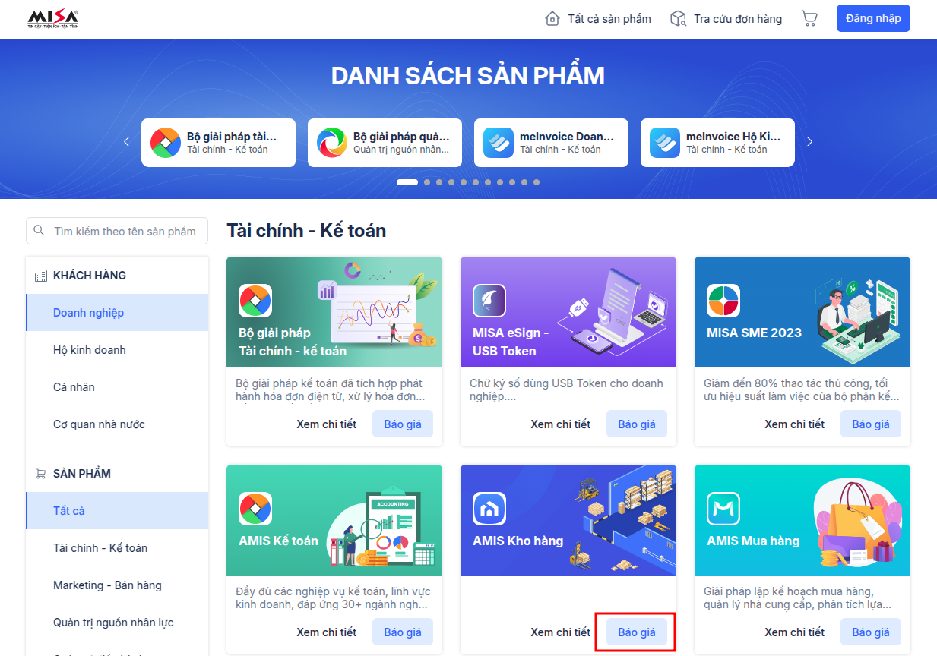Click the MISA SME 2023 product icon
The width and height of the screenshot is (937, 656).
[723, 301]
